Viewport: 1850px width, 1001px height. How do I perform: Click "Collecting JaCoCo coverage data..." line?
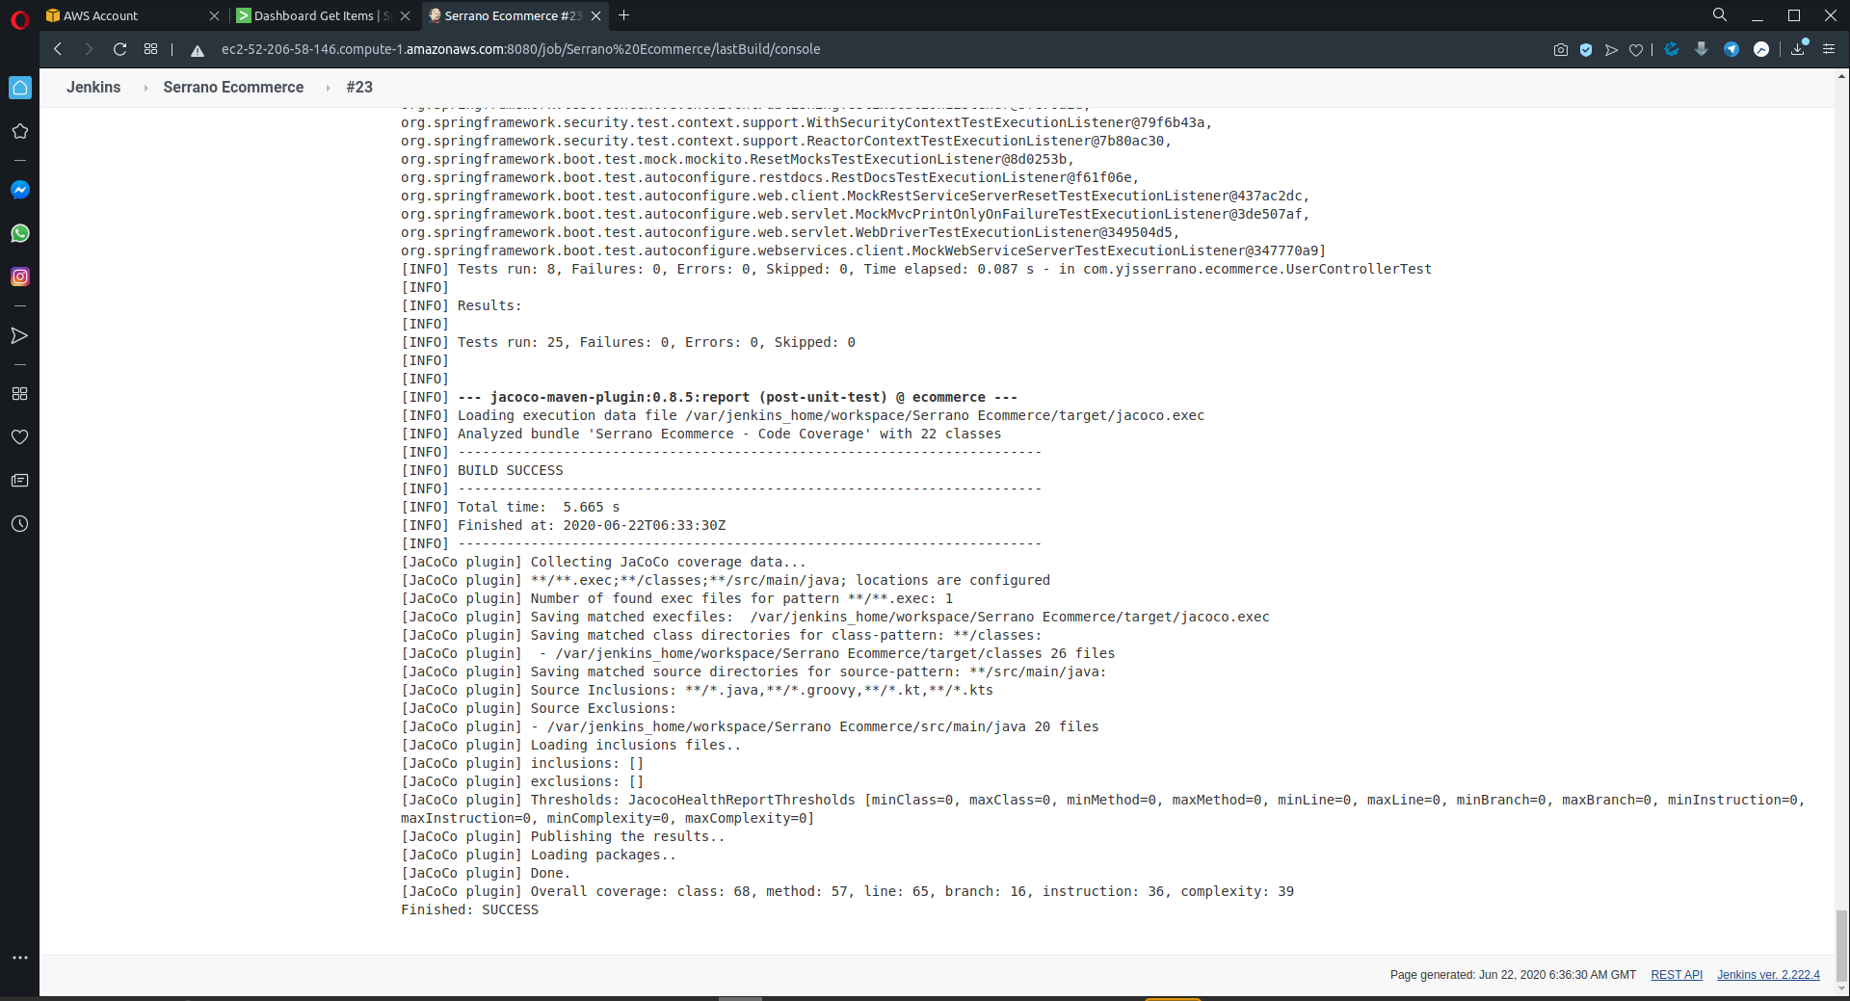tap(603, 562)
